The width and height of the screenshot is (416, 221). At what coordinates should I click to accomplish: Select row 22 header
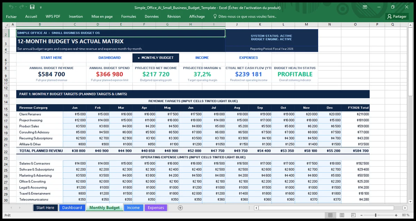click(6, 152)
